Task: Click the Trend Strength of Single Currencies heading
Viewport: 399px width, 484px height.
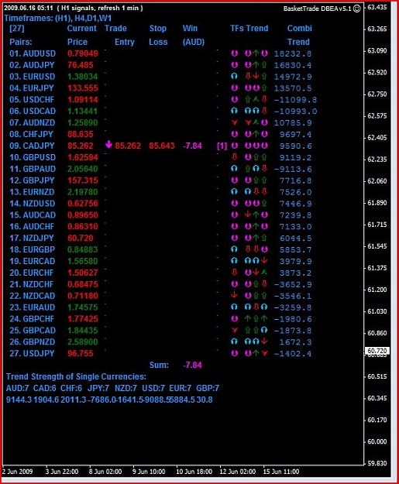Action: point(76,376)
